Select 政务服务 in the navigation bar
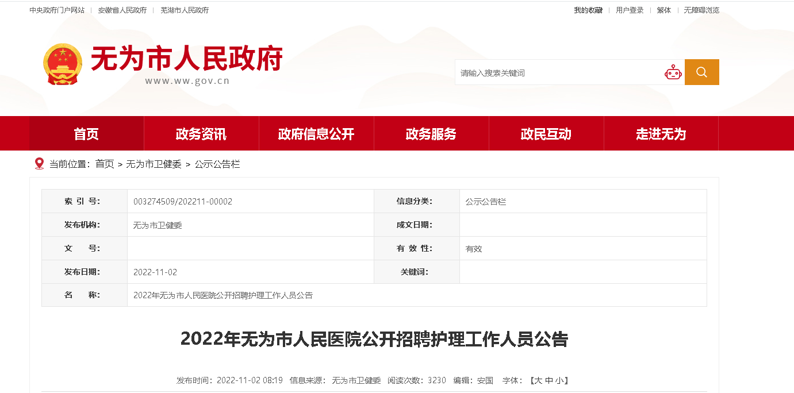Image resolution: width=794 pixels, height=393 pixels. pos(431,134)
